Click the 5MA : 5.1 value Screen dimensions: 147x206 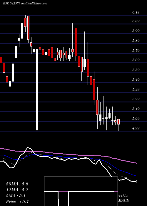(x=16, y=196)
